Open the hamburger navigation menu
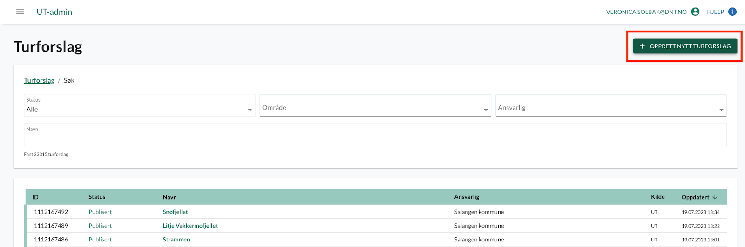 pos(20,12)
